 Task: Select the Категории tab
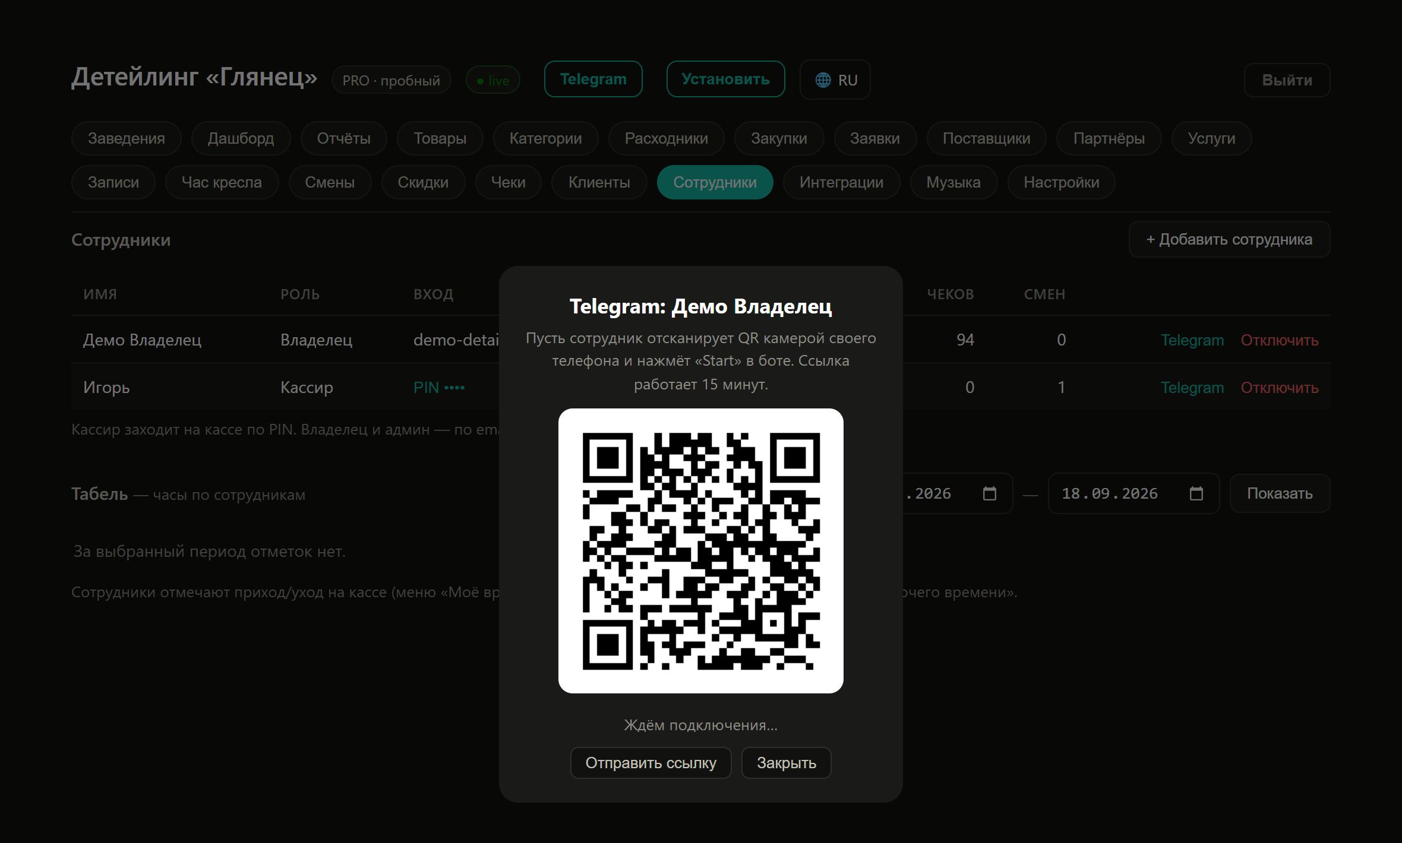546,138
